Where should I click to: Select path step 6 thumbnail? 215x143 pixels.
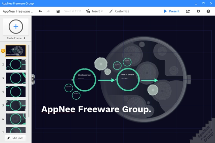16,119
